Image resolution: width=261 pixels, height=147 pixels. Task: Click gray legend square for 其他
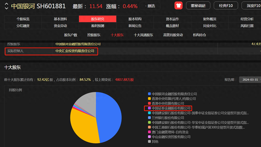click(x=149, y=142)
